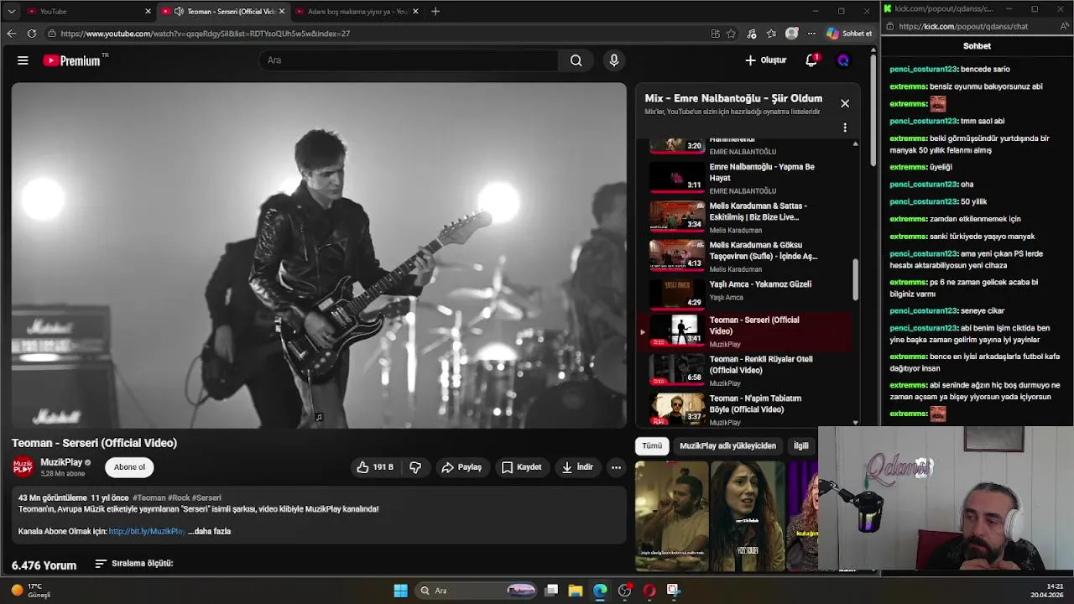Open more actions ellipsis below video
The height and width of the screenshot is (604, 1074).
(616, 467)
